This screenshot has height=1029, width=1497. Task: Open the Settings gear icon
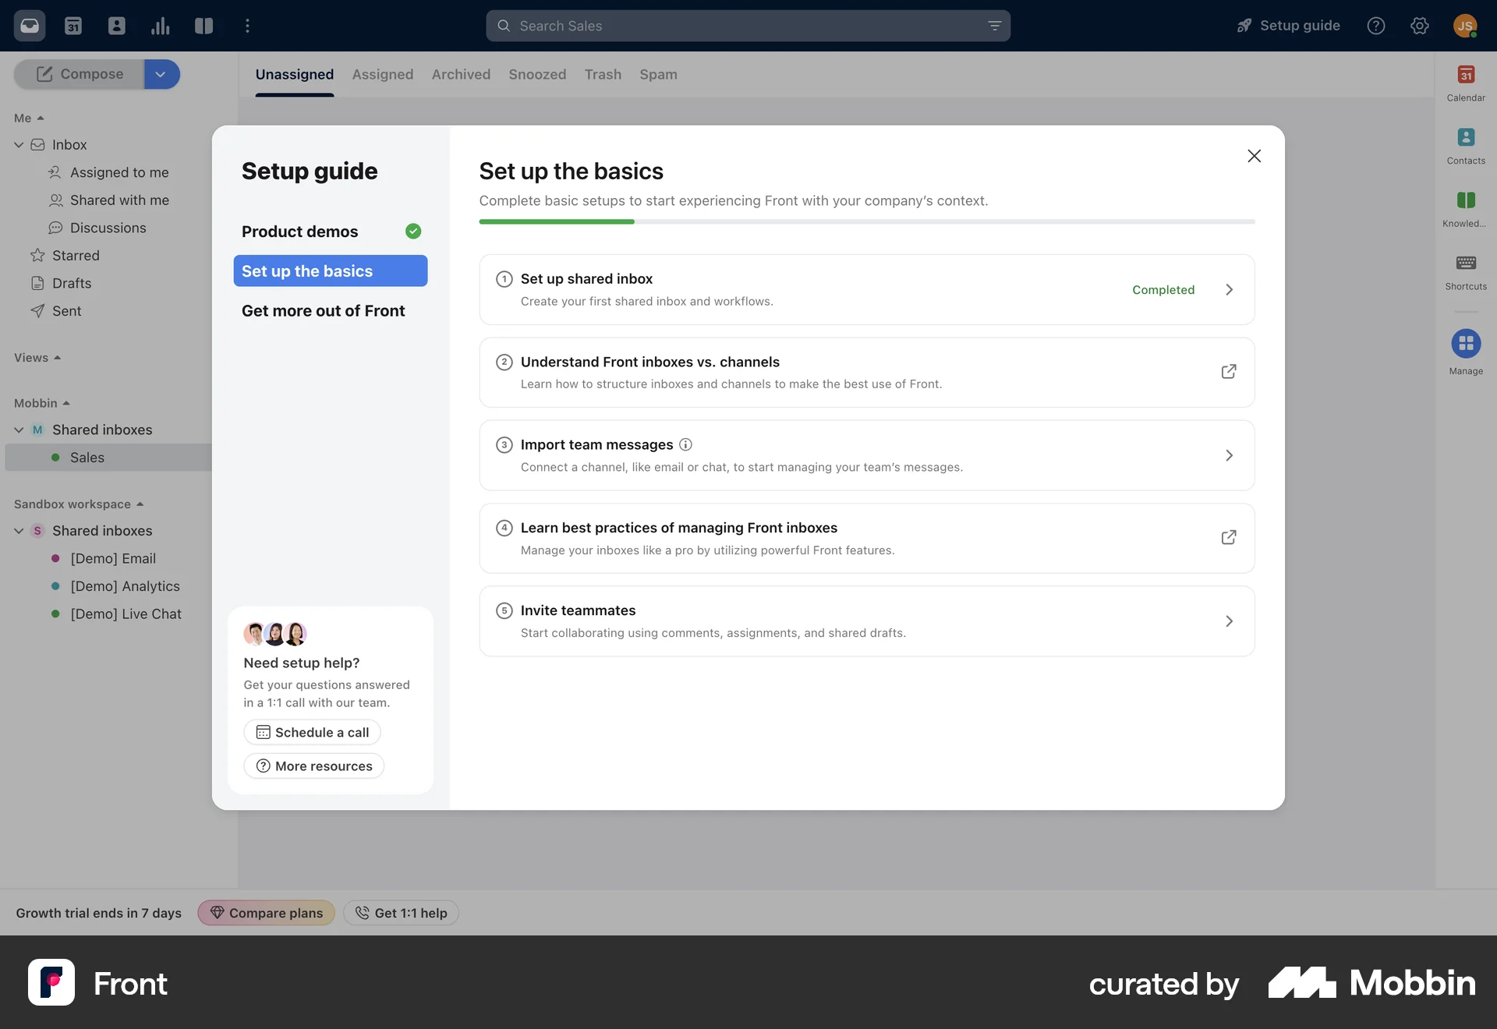point(1419,25)
